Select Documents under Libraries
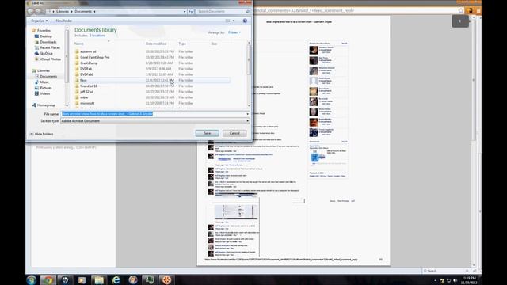The width and height of the screenshot is (507, 285). 48,76
